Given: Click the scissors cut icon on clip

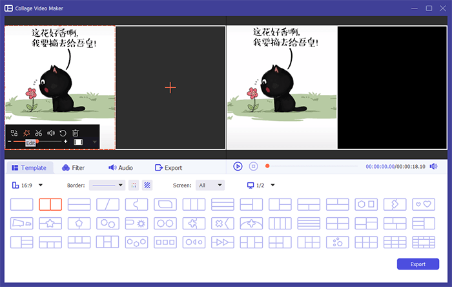Looking at the screenshot, I should (x=38, y=133).
